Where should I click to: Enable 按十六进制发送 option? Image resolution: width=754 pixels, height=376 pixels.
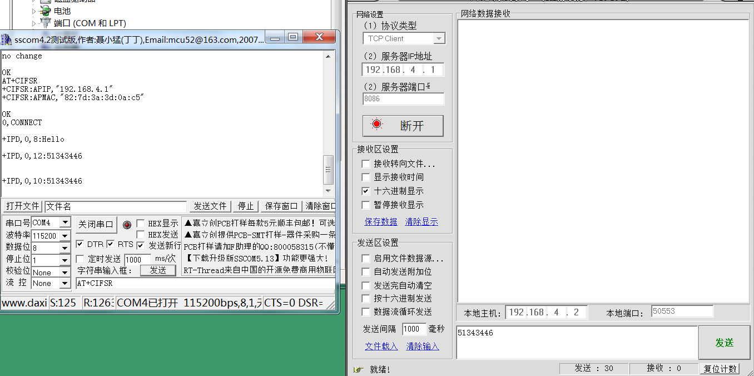365,298
